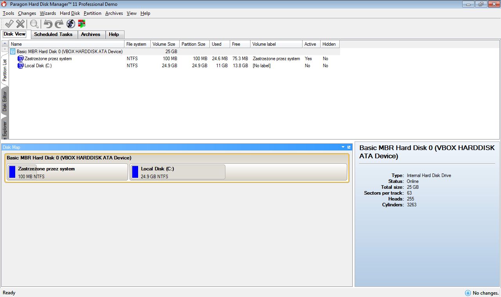Click the 24.6 MB used value cell
Screen dimensions: 501x297
click(x=220, y=59)
